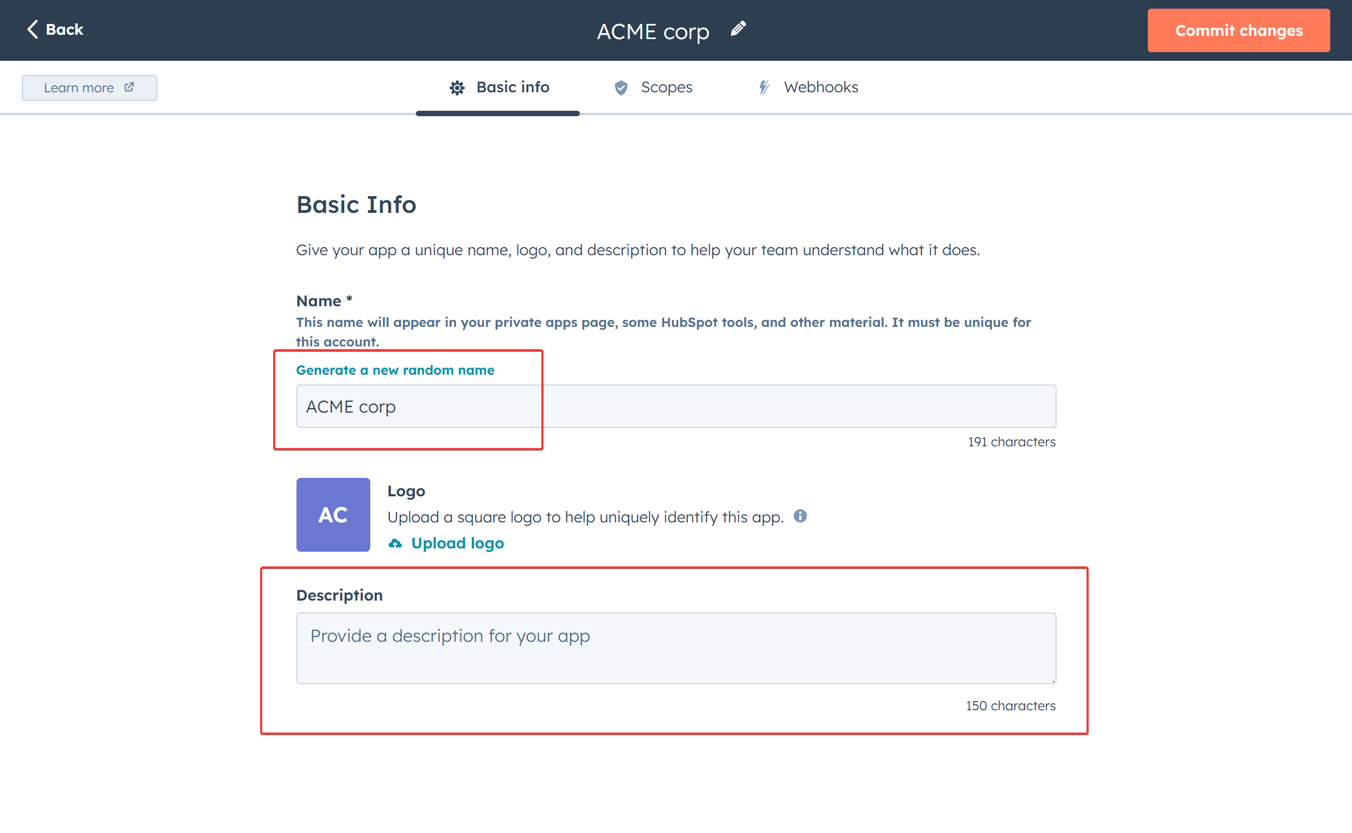1352x833 pixels.
Task: Click the Basic Info heading text
Action: 356,205
